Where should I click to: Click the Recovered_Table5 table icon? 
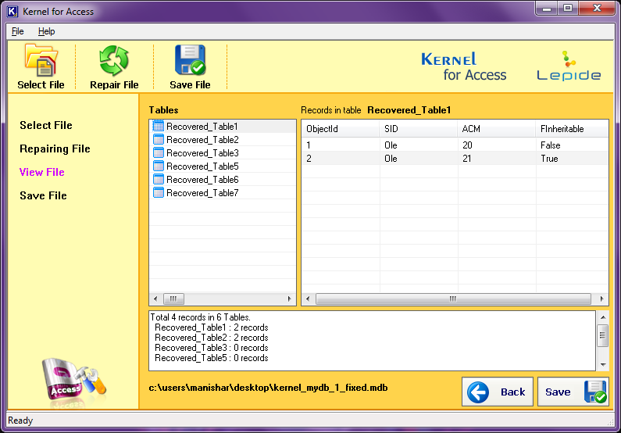pos(158,166)
